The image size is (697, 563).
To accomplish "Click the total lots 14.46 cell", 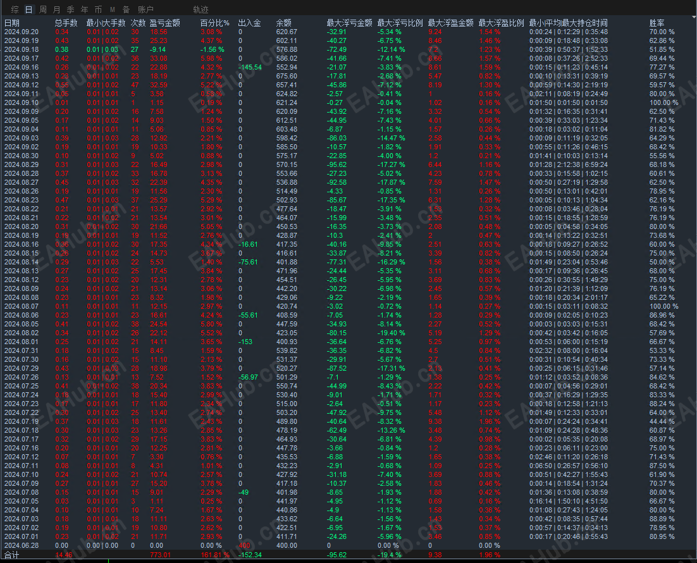I will [x=64, y=555].
